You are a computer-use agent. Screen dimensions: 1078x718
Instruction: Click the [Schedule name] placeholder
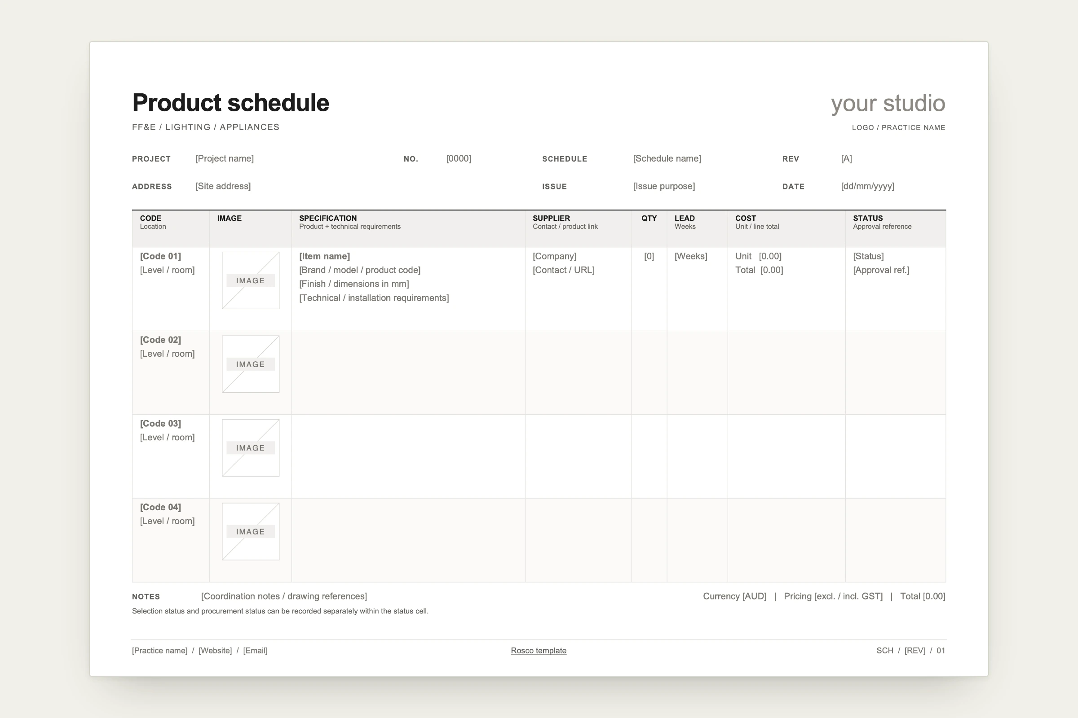667,158
